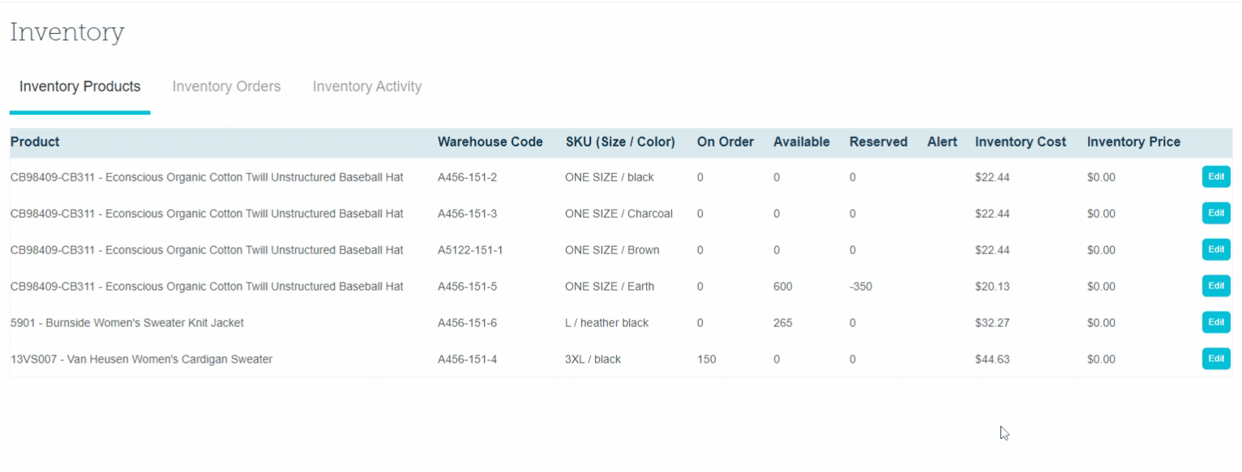1242x472 pixels.
Task: Open the Inventory Activity tab
Action: coord(366,87)
